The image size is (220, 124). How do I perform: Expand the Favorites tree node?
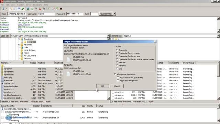(x=19, y=44)
